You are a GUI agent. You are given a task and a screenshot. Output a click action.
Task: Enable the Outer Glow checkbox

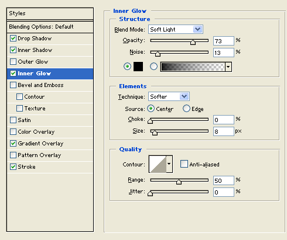[13, 62]
